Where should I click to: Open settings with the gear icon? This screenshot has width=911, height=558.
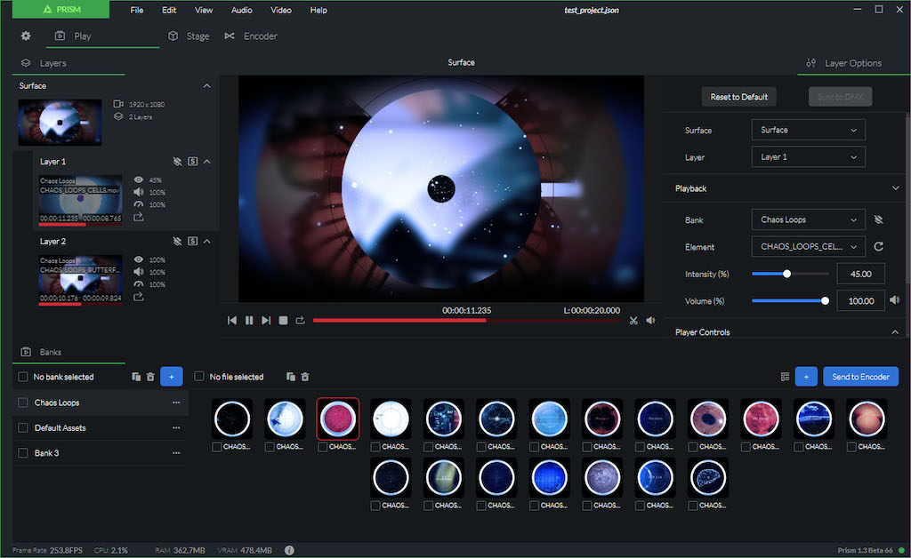pyautogui.click(x=26, y=36)
